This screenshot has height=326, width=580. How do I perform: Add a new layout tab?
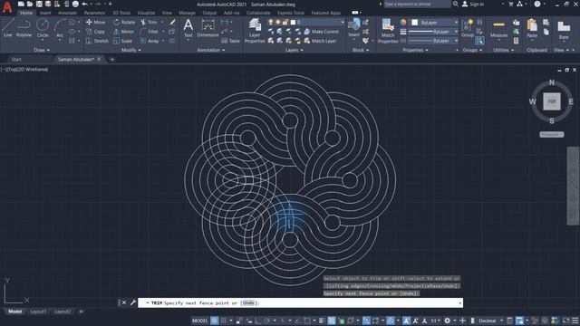click(x=81, y=312)
